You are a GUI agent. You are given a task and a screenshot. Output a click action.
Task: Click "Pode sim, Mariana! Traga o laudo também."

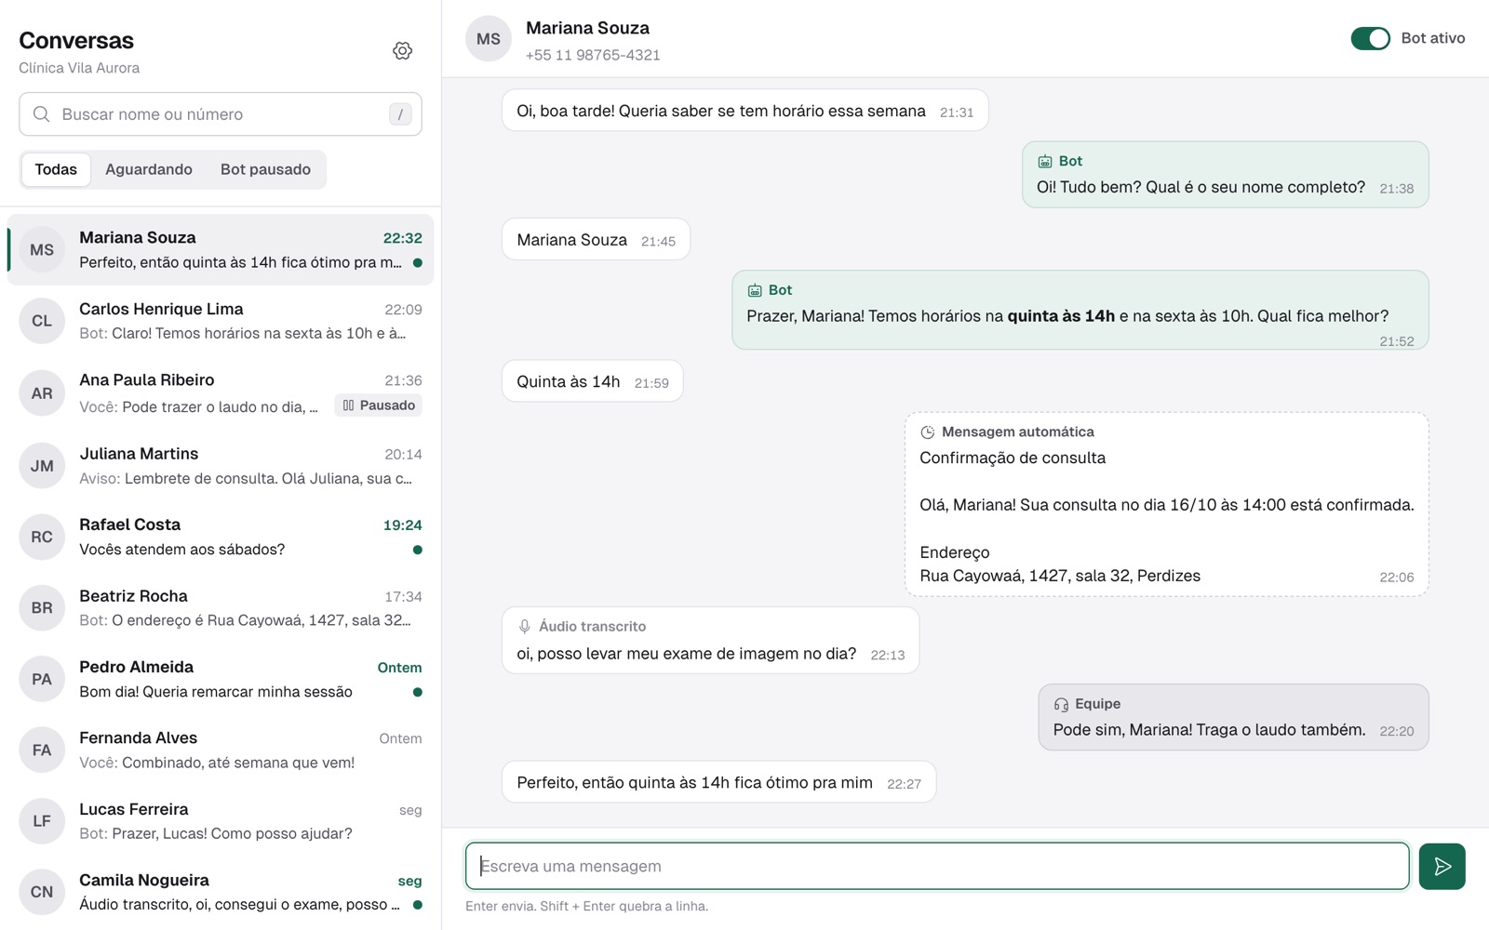tap(1209, 730)
